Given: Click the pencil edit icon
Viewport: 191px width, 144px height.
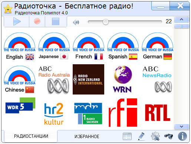Looking at the screenshot, I should pyautogui.click(x=141, y=136).
